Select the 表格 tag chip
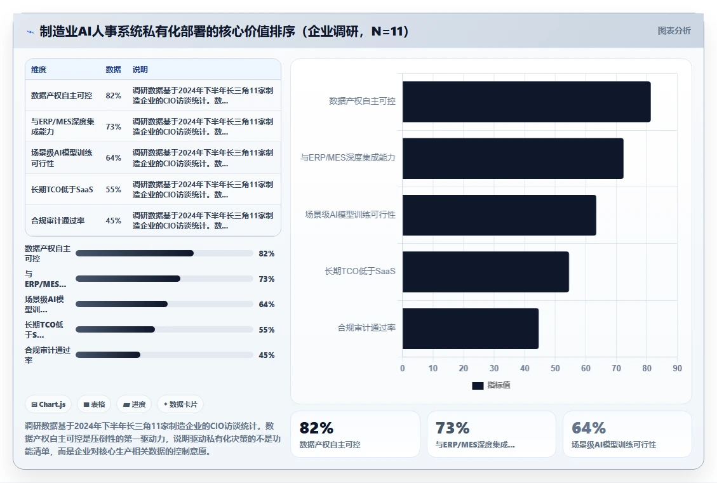The width and height of the screenshot is (717, 483). click(94, 404)
